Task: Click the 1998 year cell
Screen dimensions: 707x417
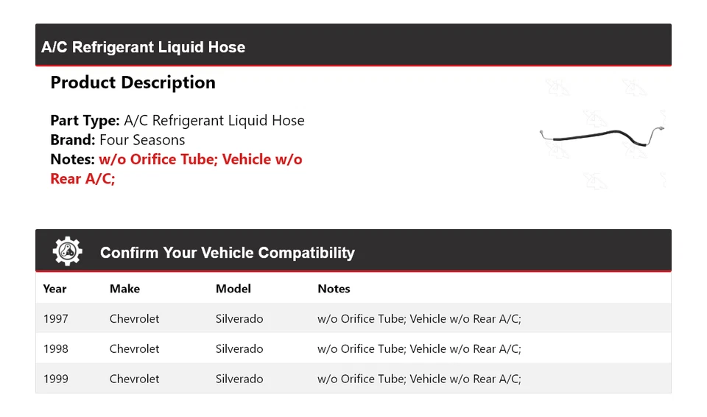Action: tap(56, 348)
